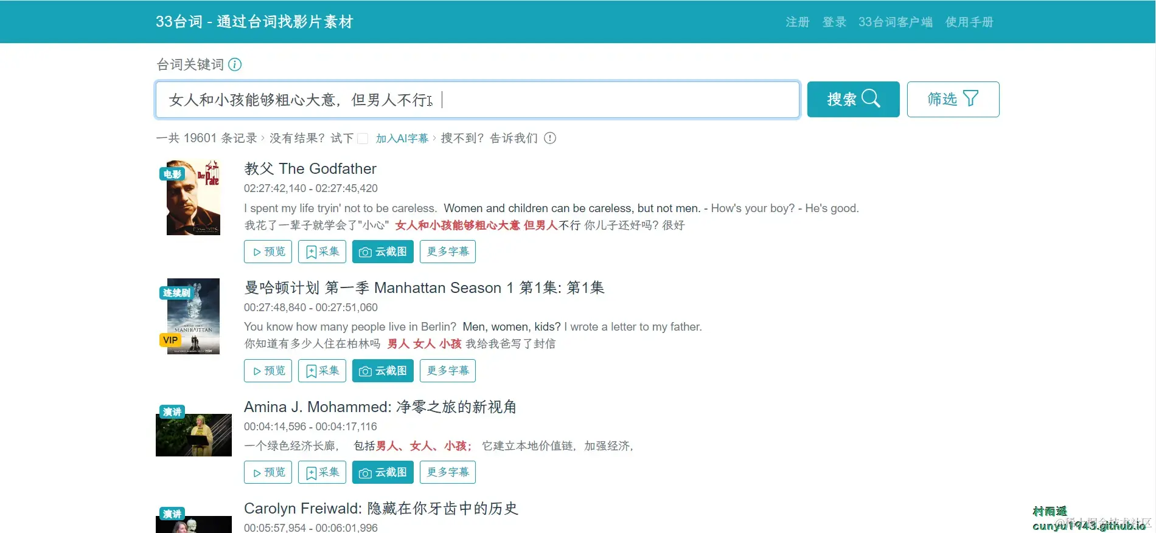
Task: Click the 33台词 site title
Action: tap(254, 22)
